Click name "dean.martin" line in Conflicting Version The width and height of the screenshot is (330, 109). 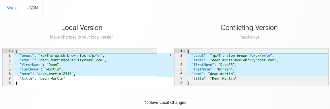[257, 74]
